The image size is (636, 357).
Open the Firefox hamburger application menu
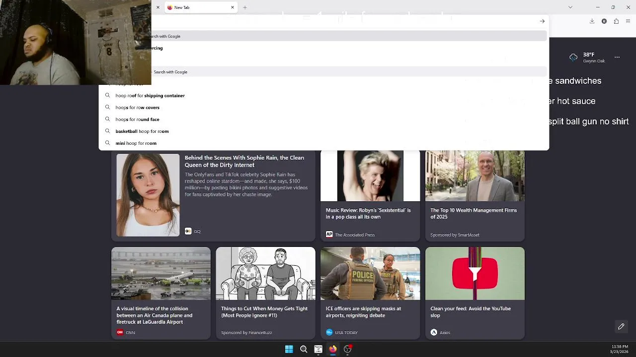pyautogui.click(x=629, y=21)
